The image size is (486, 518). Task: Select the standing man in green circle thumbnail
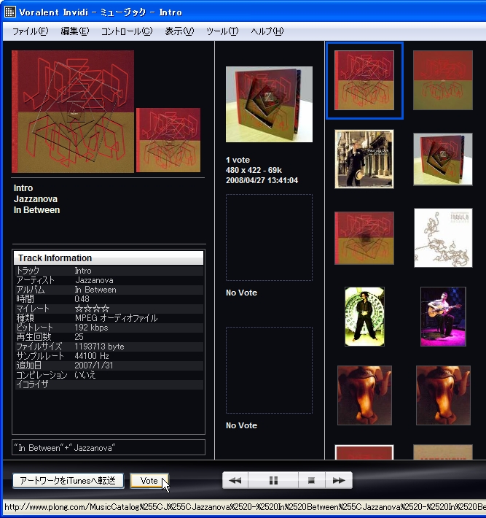pyautogui.click(x=364, y=317)
